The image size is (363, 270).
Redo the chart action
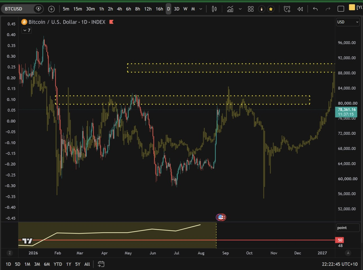(328, 9)
